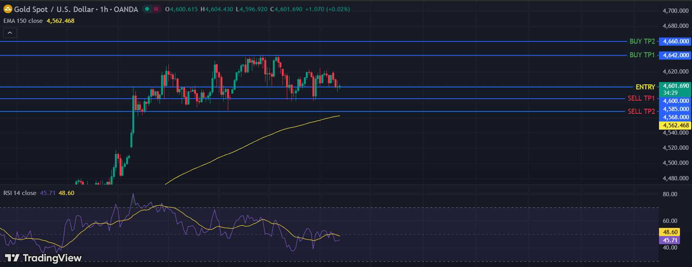Click the yellow RSI 48.60 axis tag
Screen dimensions: 692x267
(x=670, y=232)
